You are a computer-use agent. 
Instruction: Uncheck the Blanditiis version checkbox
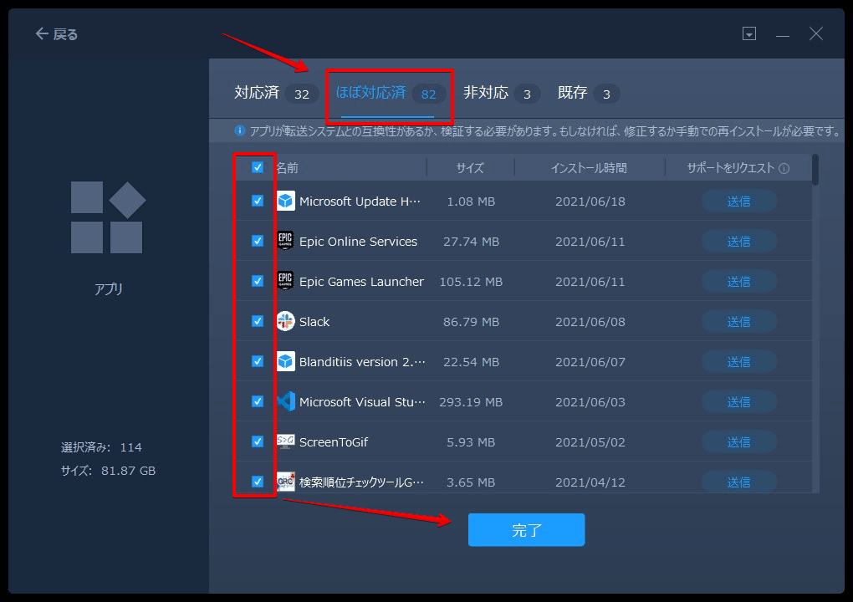pyautogui.click(x=258, y=362)
